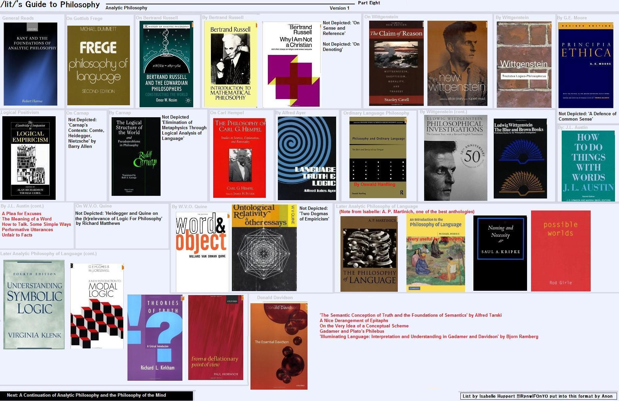Click 'On the Very Idea of a Conceptual Scheme'
Screen dimensions: 619x401
[x=364, y=326]
